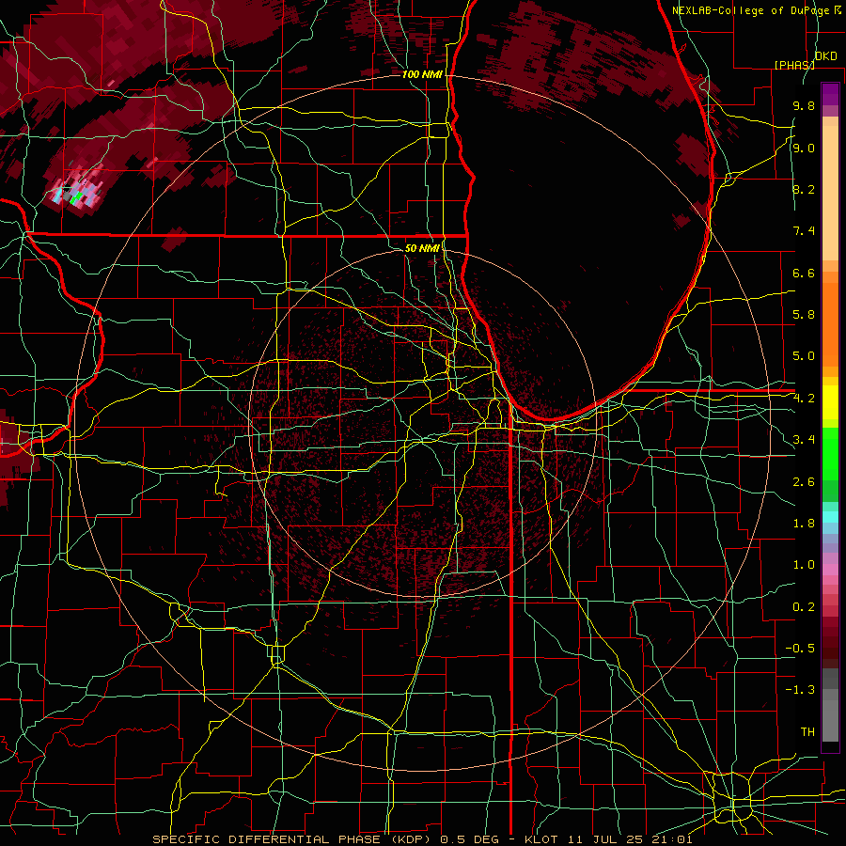This screenshot has height=846, width=846.
Task: Click the 2.6 value on the scale
Action: point(804,482)
